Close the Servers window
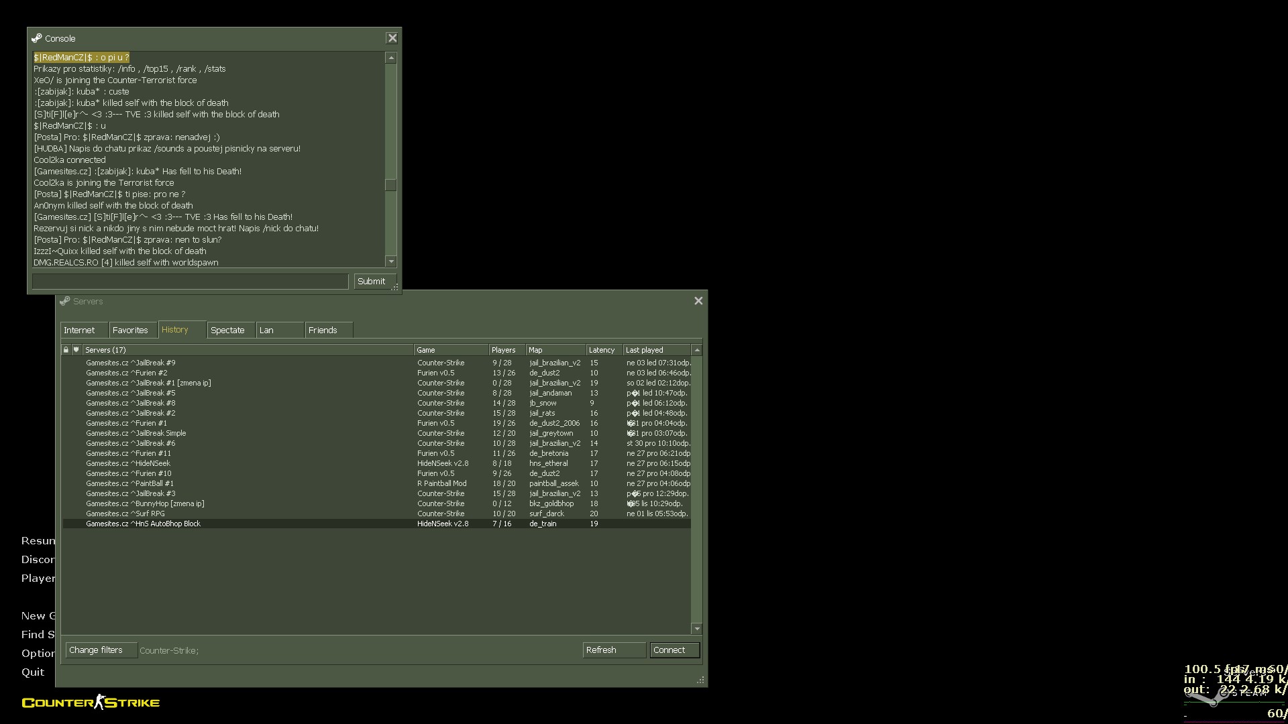 click(698, 301)
